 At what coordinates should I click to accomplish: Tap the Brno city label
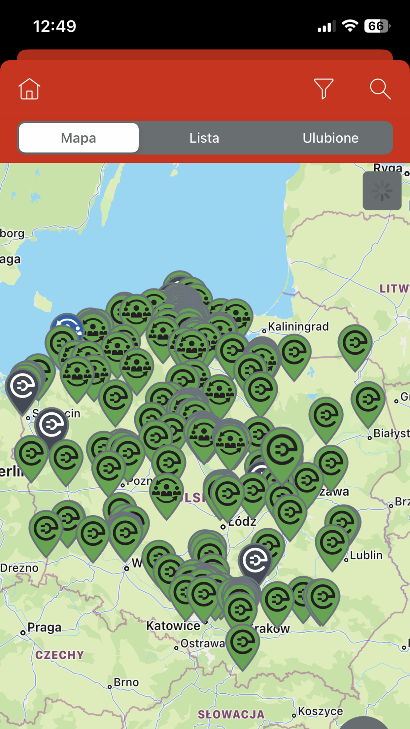(x=126, y=682)
